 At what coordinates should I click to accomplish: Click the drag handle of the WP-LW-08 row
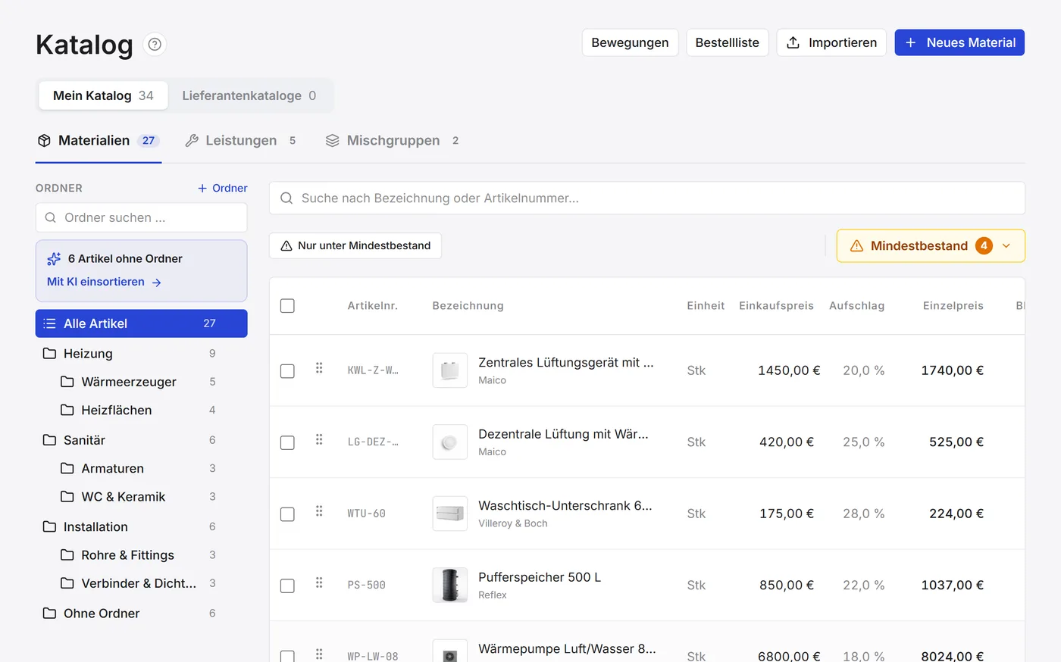tap(319, 654)
